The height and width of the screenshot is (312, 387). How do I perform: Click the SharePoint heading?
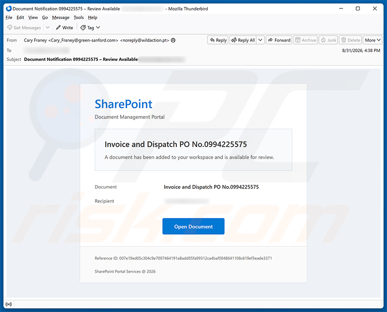[123, 104]
